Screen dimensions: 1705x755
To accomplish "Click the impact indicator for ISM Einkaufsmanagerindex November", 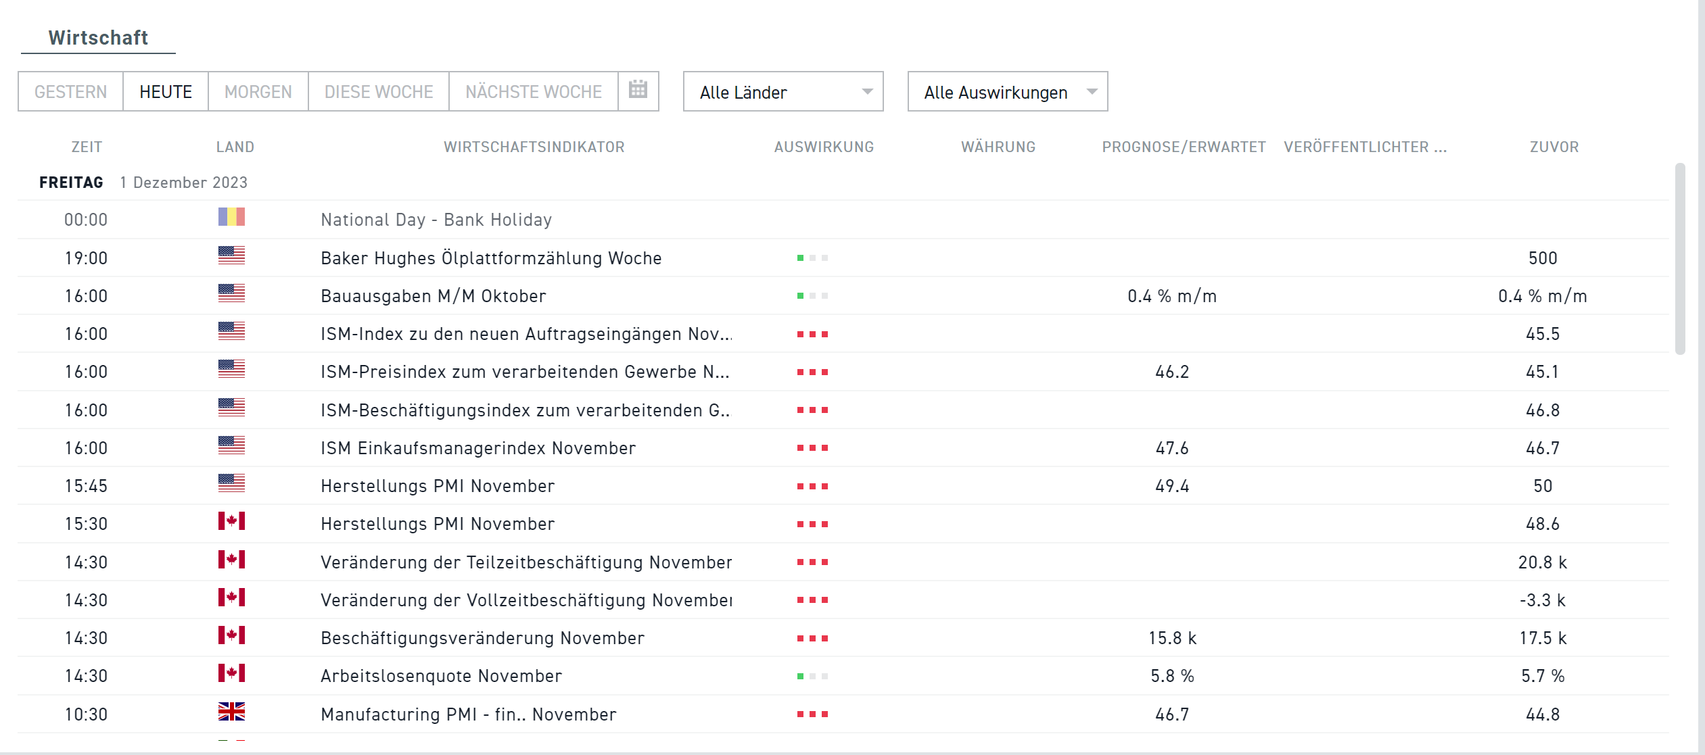I will click(x=812, y=447).
